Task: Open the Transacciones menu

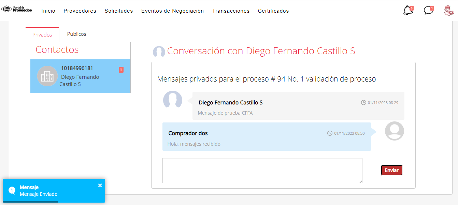Action: click(x=231, y=11)
